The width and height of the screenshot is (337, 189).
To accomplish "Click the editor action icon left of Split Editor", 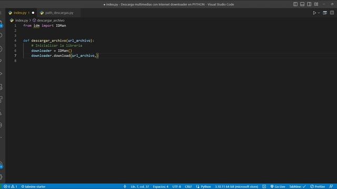I will tap(325, 13).
